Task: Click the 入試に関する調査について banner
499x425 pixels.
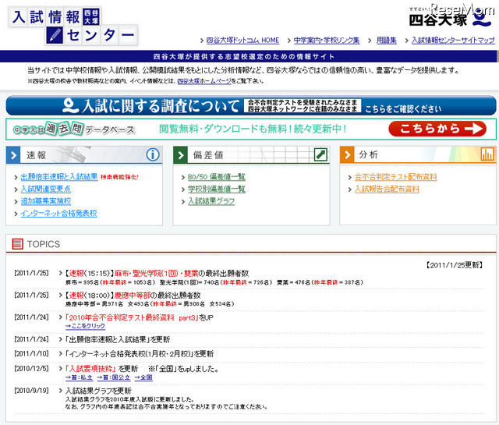Action: coord(251,106)
